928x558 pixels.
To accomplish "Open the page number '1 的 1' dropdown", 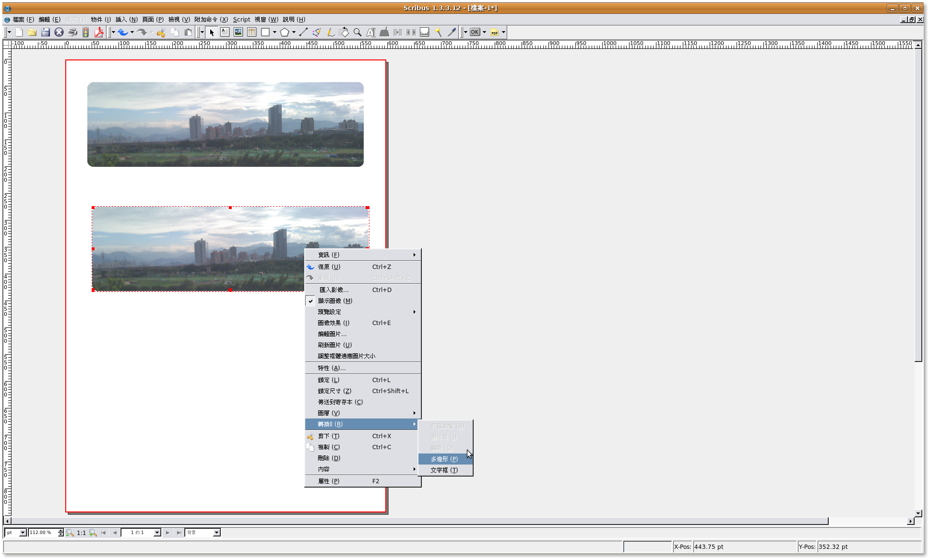I will coord(157,533).
